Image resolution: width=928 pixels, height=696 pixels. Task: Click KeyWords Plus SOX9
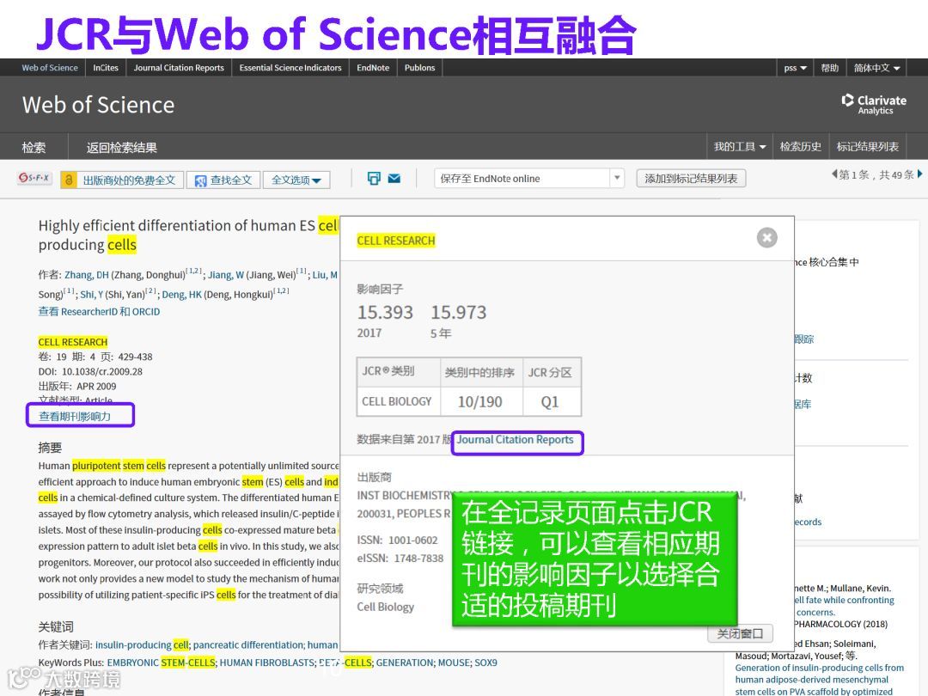(485, 662)
